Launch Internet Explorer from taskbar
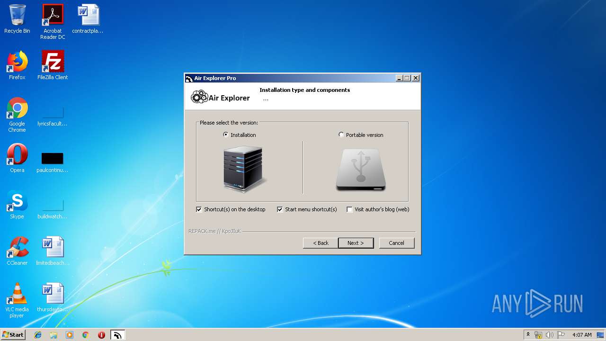The image size is (606, 341). (38, 335)
